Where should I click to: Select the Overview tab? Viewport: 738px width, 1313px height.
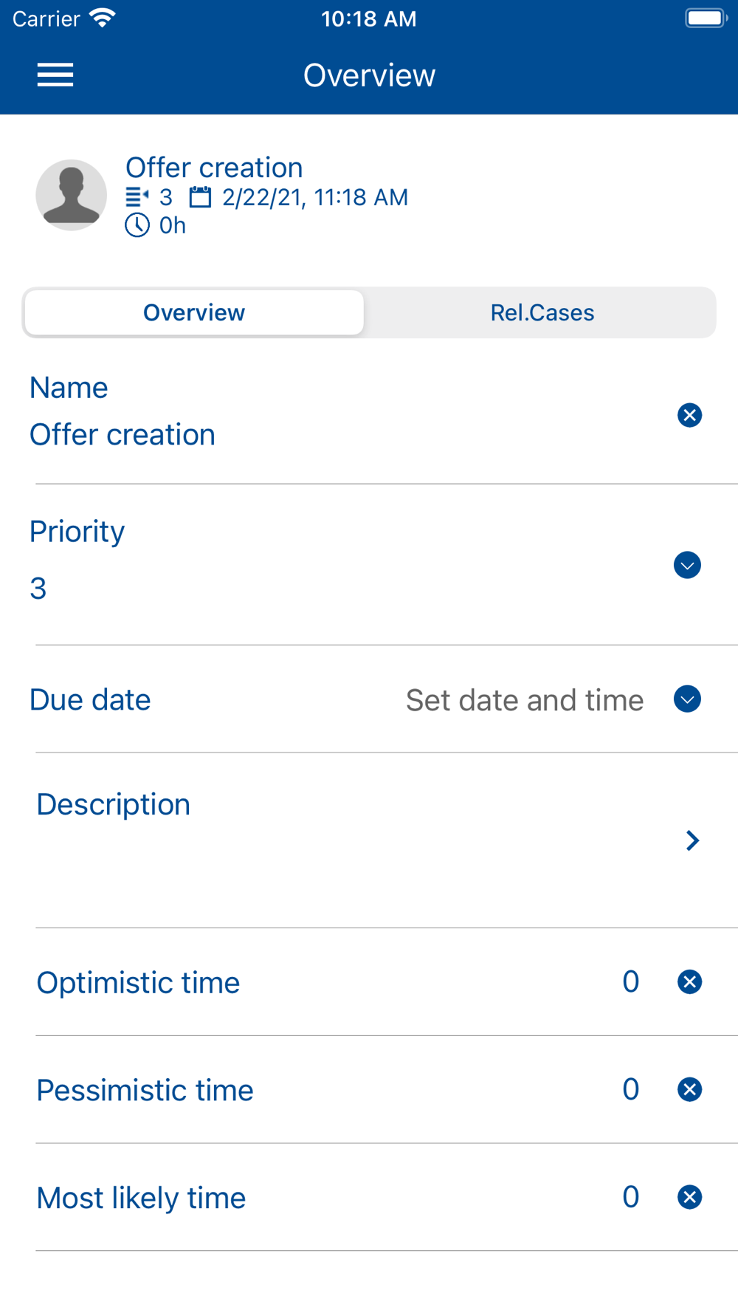click(194, 313)
